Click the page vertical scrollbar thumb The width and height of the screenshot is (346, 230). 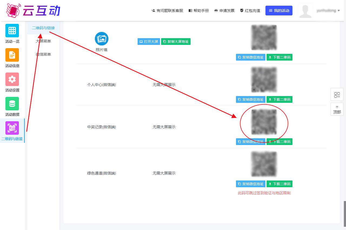[x=345, y=214]
